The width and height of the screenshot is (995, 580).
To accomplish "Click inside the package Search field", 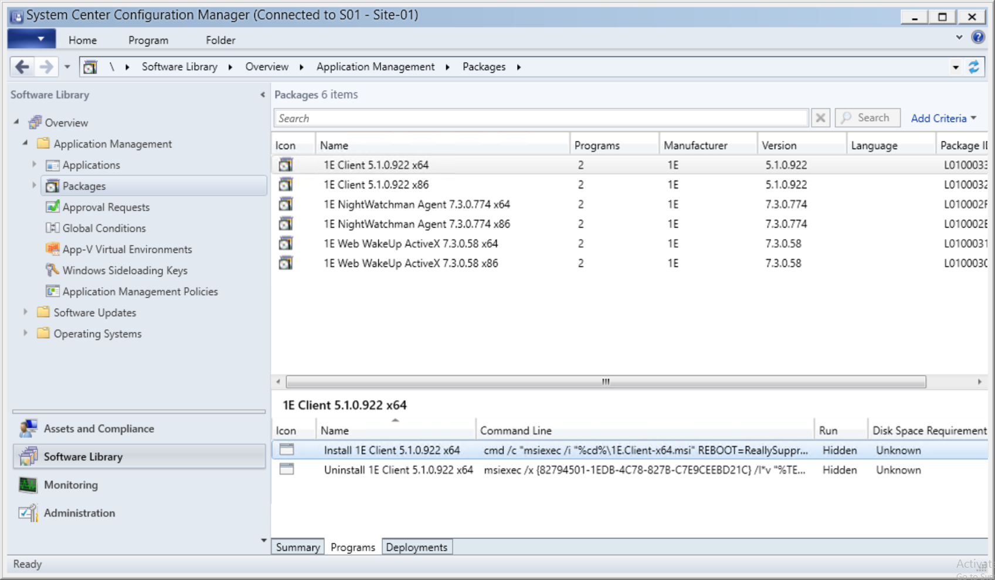I will pos(539,118).
